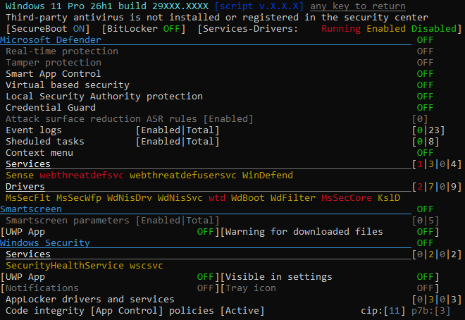
Task: Click the 'Event logs' label
Action: tap(34, 130)
